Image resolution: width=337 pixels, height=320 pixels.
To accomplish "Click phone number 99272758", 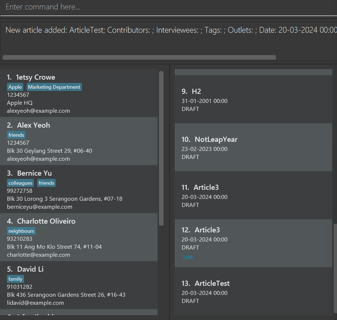I will [x=20, y=191].
